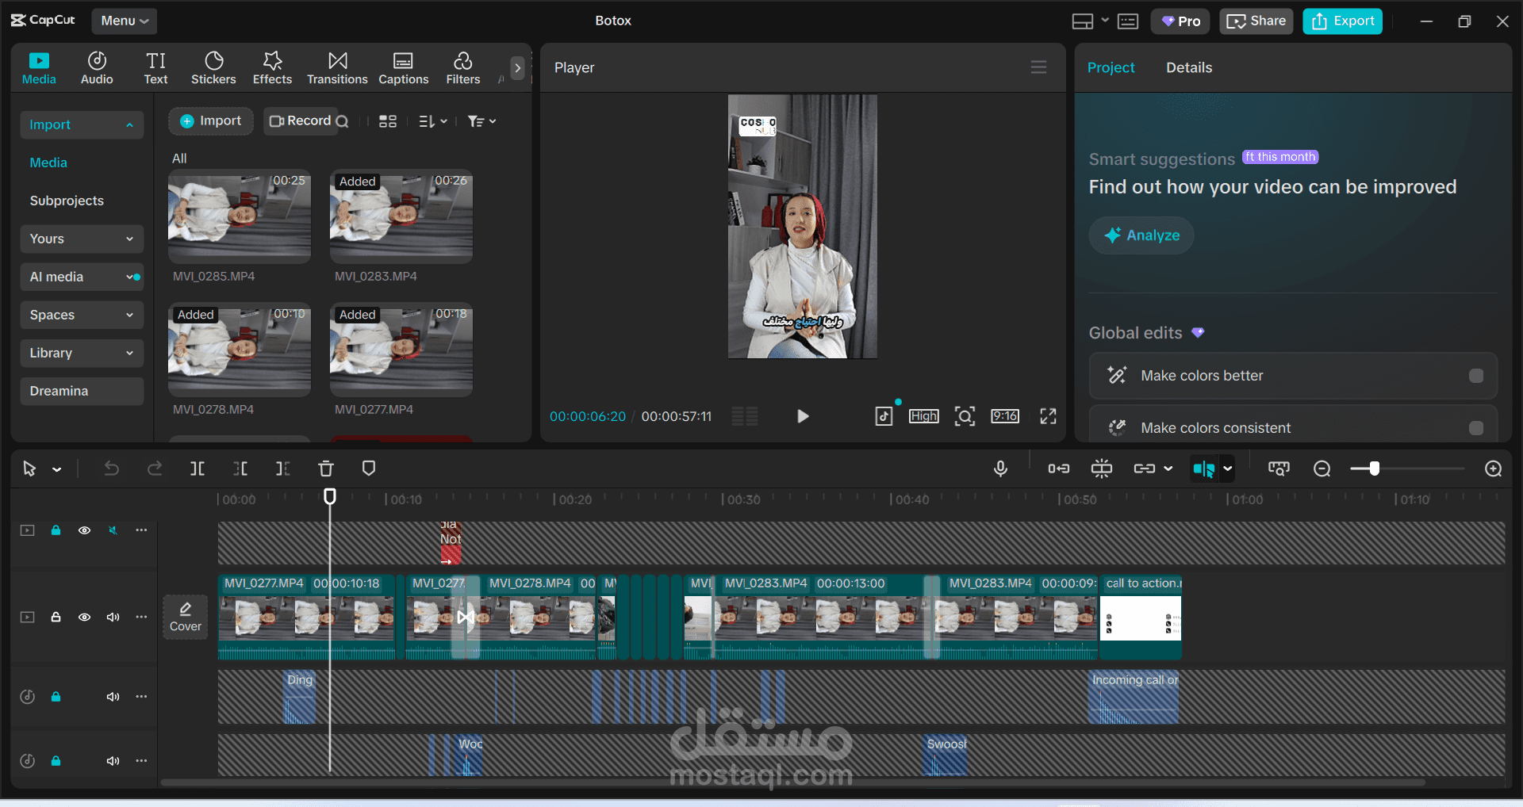This screenshot has height=807, width=1523.
Task: Click the search icon in media panel
Action: [x=342, y=121]
